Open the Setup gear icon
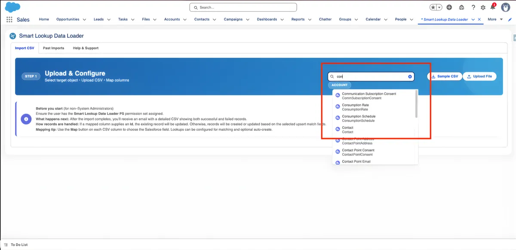Viewport: 516px width, 250px height. [x=483, y=7]
